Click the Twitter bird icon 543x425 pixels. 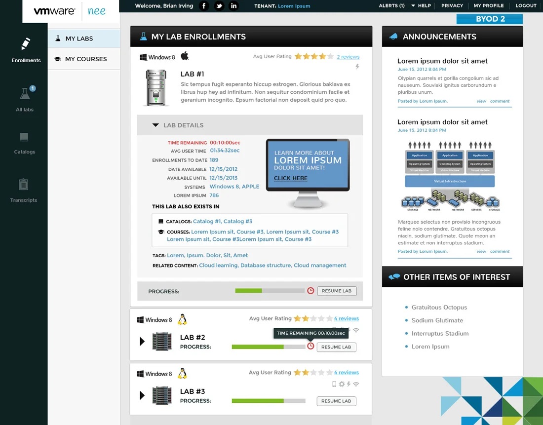pos(219,6)
